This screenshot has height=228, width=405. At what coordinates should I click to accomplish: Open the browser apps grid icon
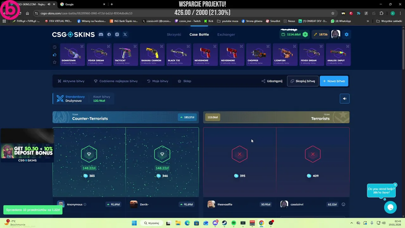click(x=4, y=21)
